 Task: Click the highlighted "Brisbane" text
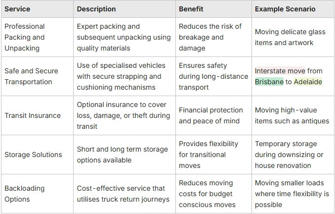pos(269,82)
